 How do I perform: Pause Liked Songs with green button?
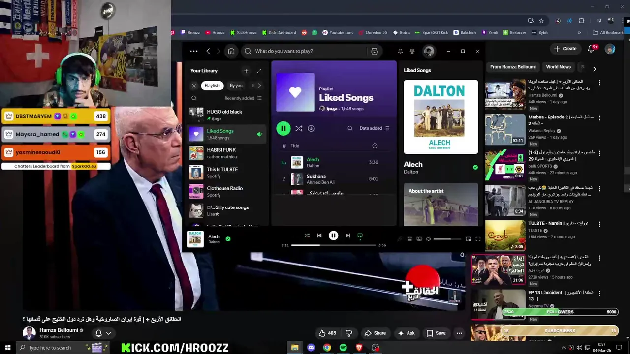pos(283,128)
